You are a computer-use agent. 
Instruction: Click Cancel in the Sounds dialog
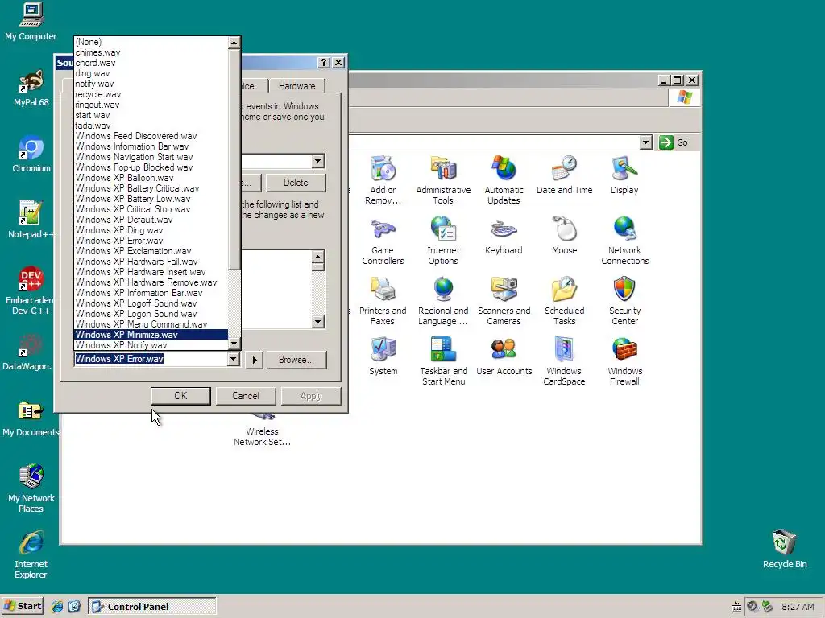click(x=246, y=396)
